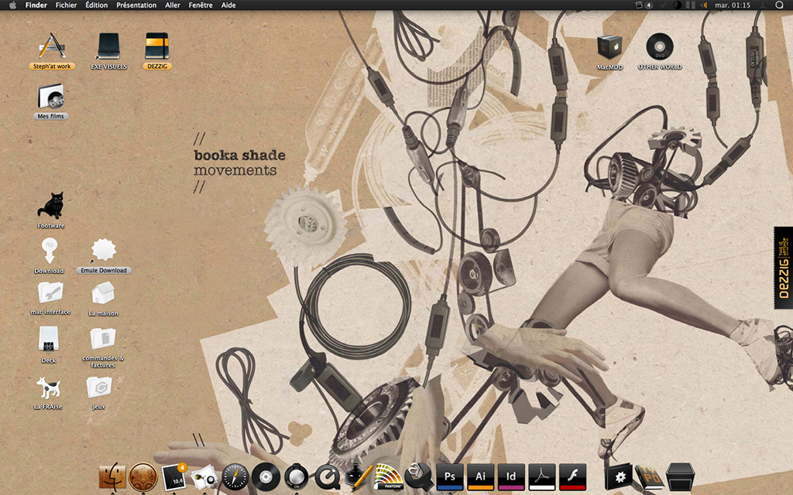This screenshot has height=495, width=793.
Task: Open the Présentation menu
Action: pos(136,5)
